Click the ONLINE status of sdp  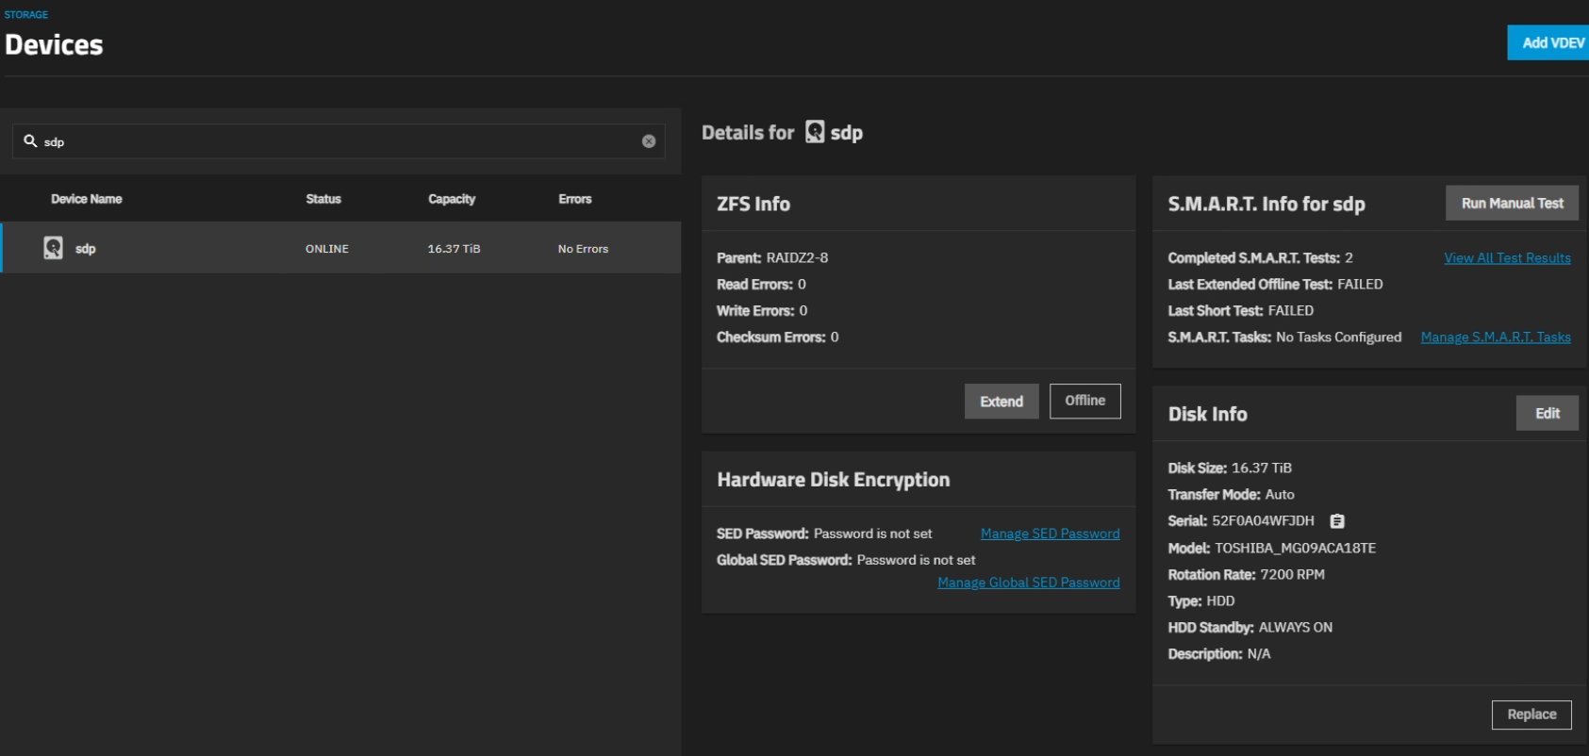[327, 249]
